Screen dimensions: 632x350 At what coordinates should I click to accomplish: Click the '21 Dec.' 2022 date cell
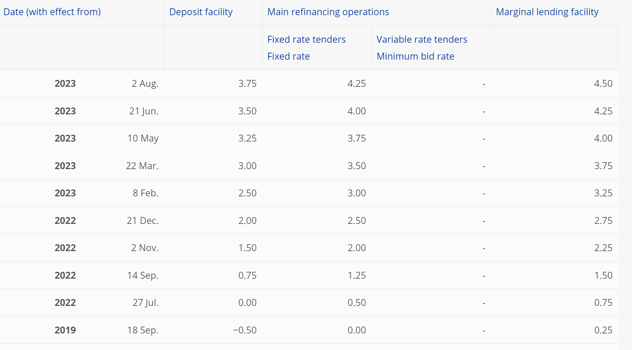(x=142, y=221)
